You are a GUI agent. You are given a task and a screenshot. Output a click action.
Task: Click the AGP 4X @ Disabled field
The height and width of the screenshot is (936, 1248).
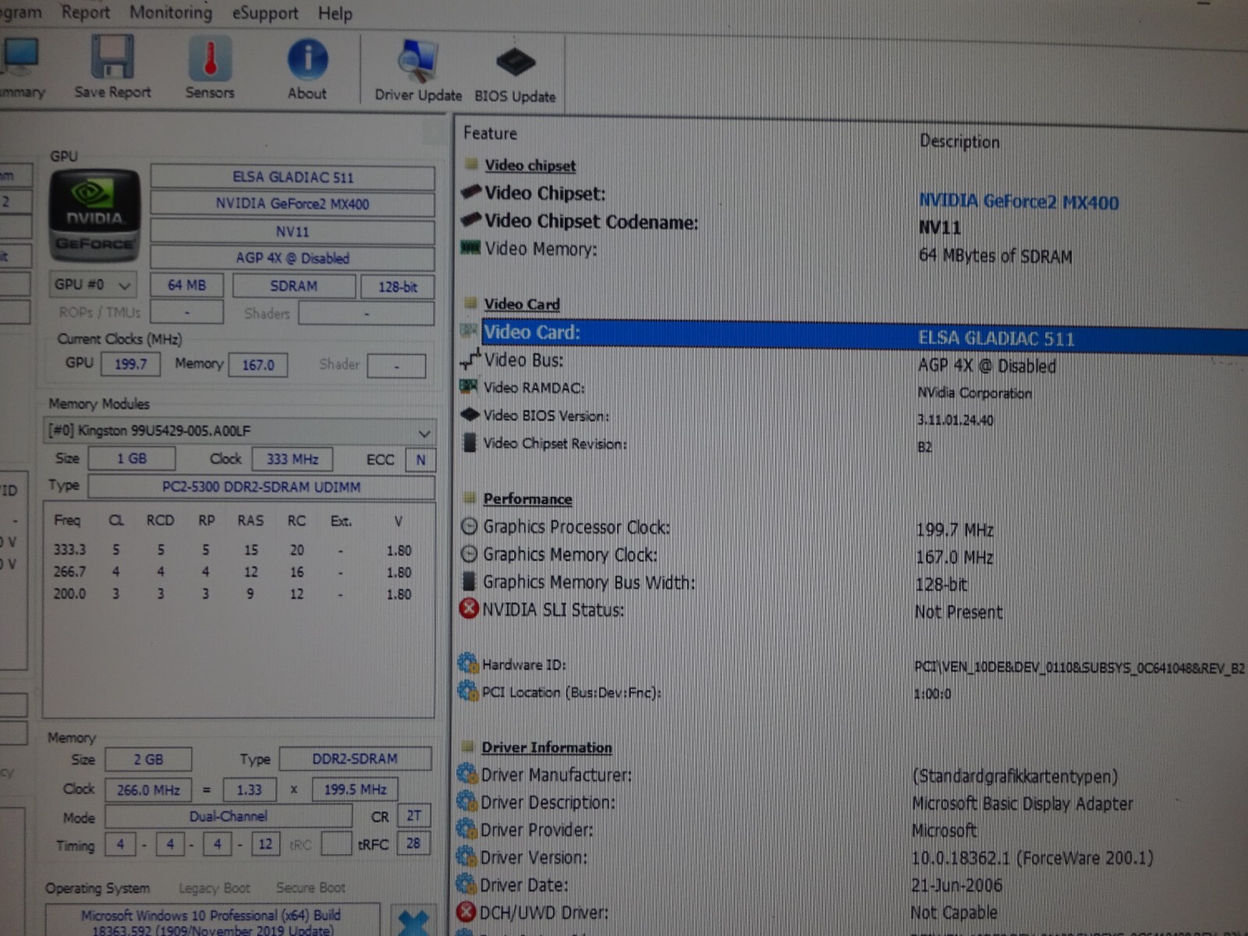pos(292,258)
